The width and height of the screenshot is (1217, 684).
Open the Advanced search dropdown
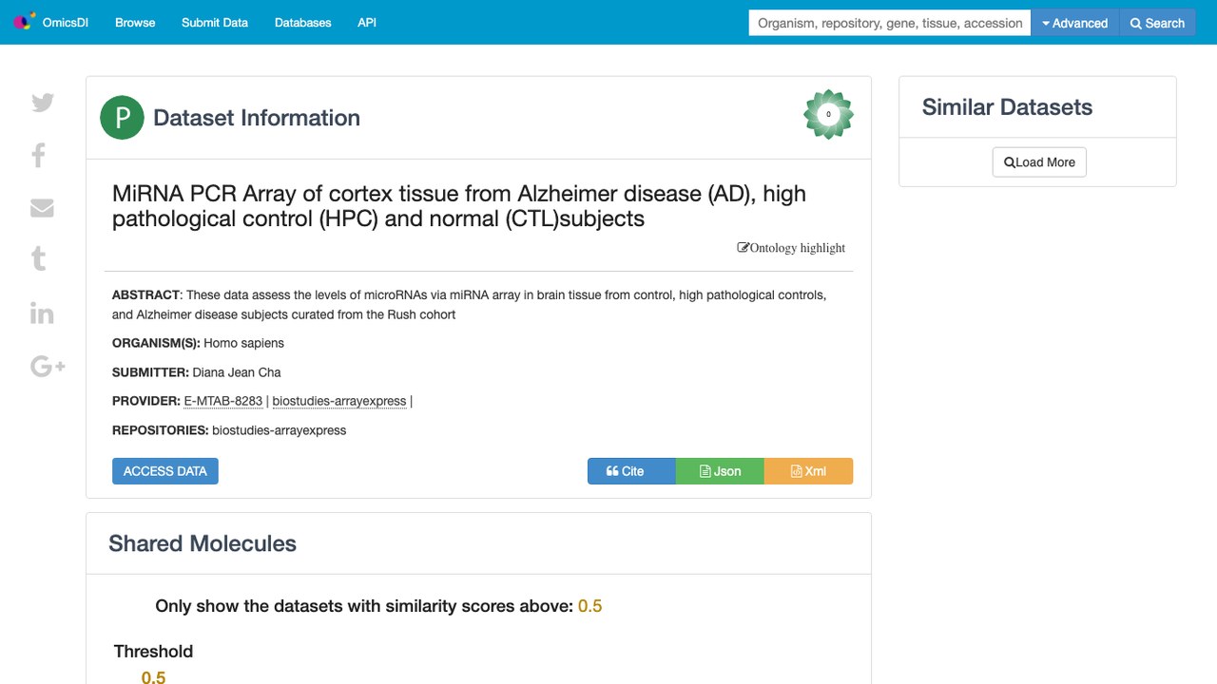click(x=1076, y=23)
